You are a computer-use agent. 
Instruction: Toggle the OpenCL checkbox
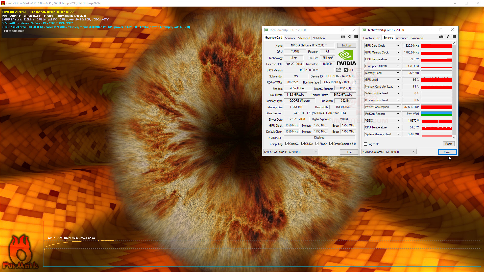287,144
